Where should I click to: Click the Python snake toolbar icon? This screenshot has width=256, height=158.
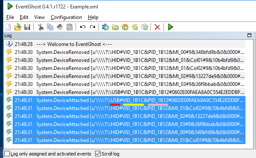pyautogui.click(x=60, y=27)
